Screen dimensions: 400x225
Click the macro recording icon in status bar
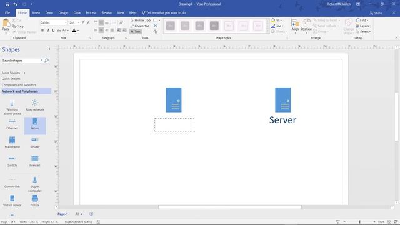point(98,222)
